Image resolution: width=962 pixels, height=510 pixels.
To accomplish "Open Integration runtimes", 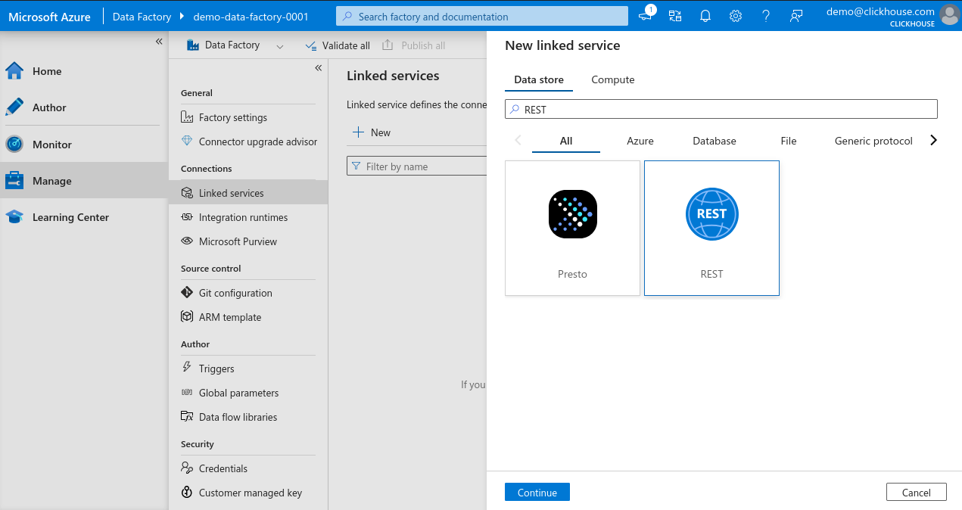I will 242,217.
